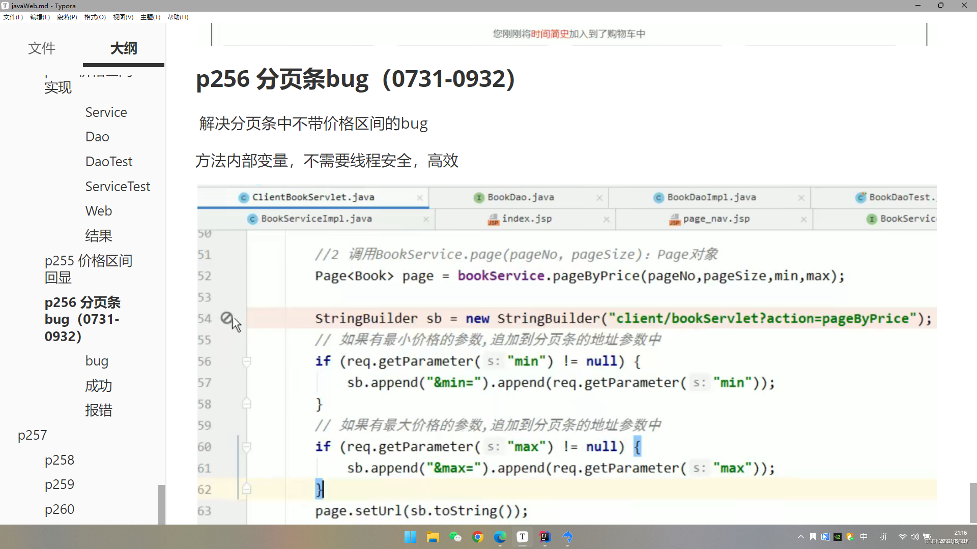Open the 视图 menu in Typora

(x=123, y=17)
